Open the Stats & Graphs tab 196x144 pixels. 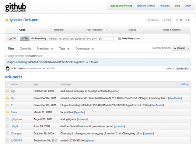pyautogui.click(x=172, y=30)
